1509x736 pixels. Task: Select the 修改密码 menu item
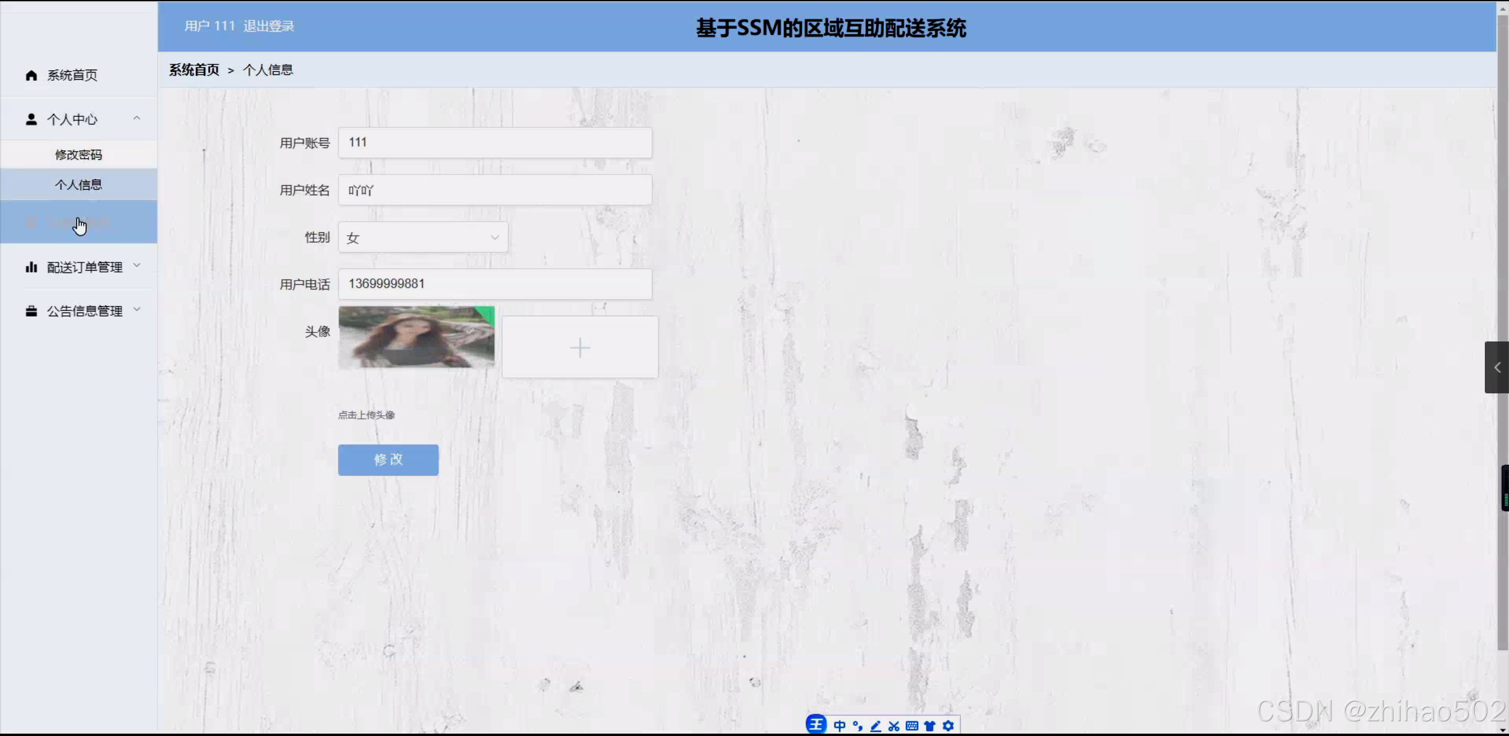tap(78, 155)
